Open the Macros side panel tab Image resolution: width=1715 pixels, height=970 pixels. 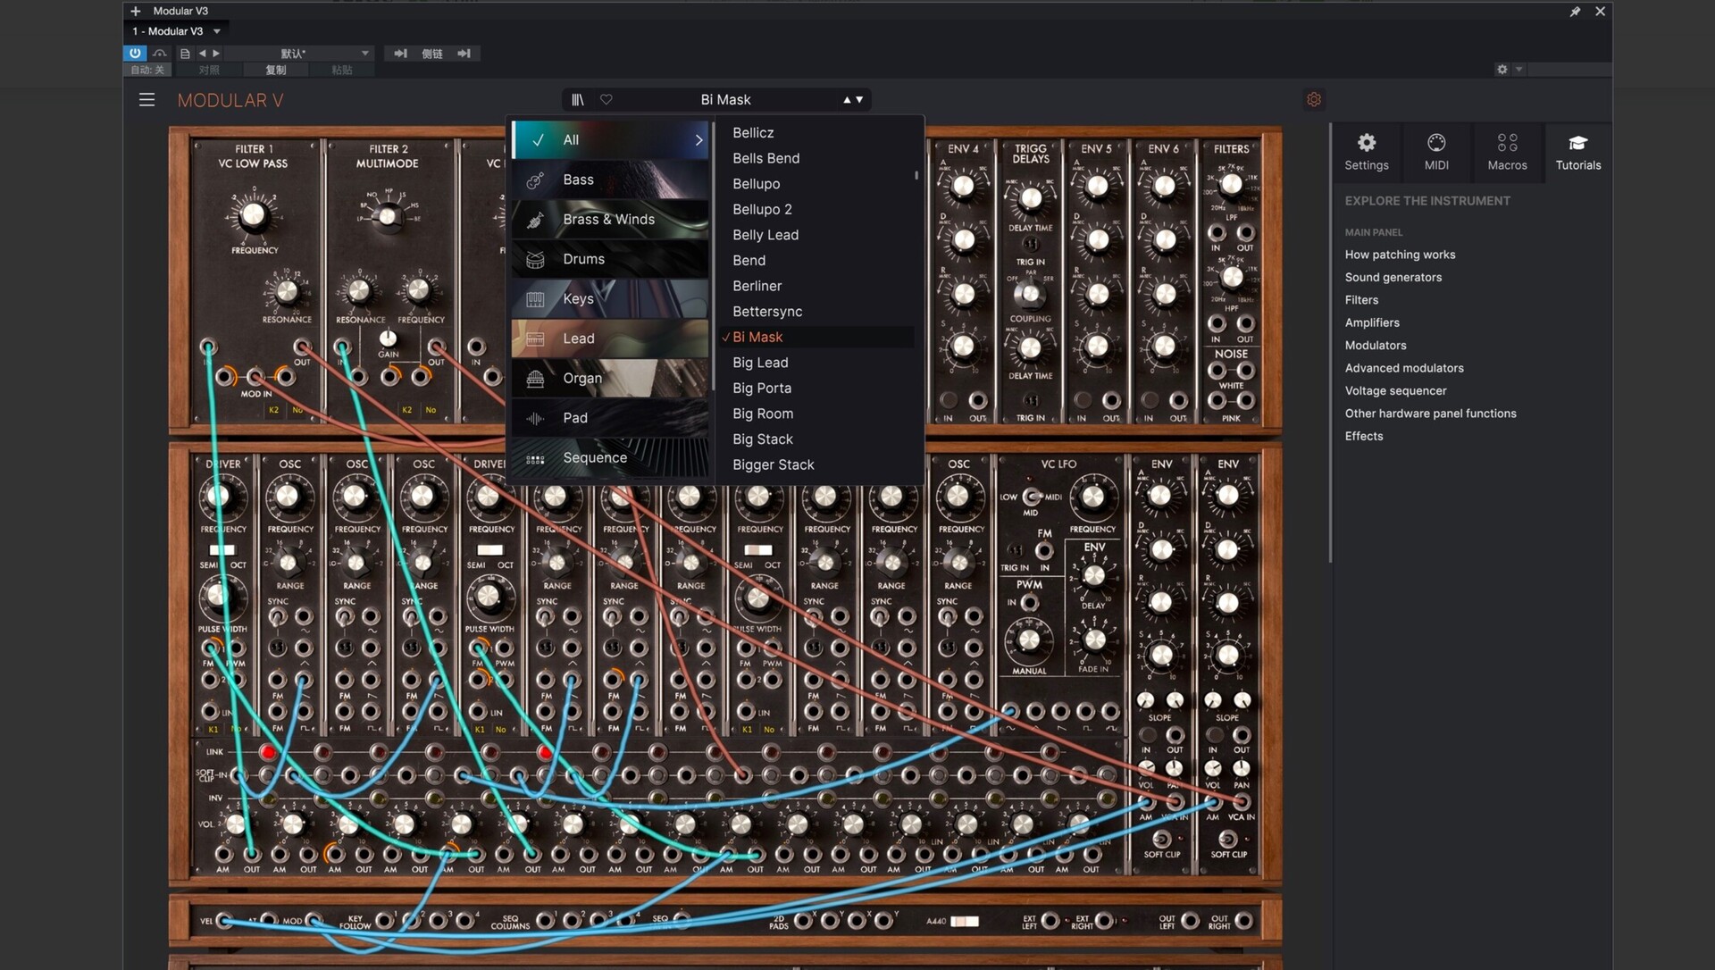pos(1507,153)
